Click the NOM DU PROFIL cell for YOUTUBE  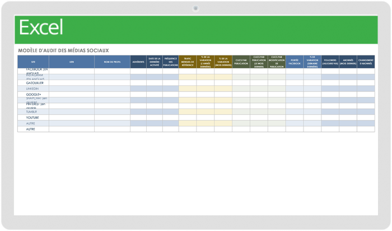112,117
